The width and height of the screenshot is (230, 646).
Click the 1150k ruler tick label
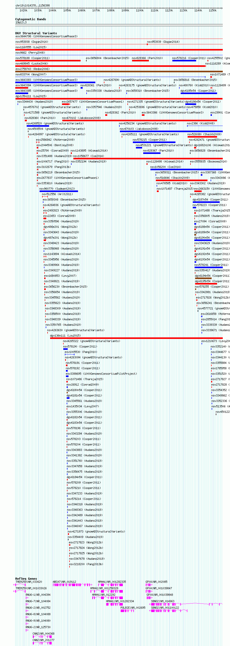click(x=213, y=10)
